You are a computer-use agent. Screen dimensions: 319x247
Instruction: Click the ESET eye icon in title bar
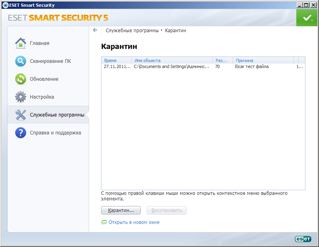click(x=6, y=5)
